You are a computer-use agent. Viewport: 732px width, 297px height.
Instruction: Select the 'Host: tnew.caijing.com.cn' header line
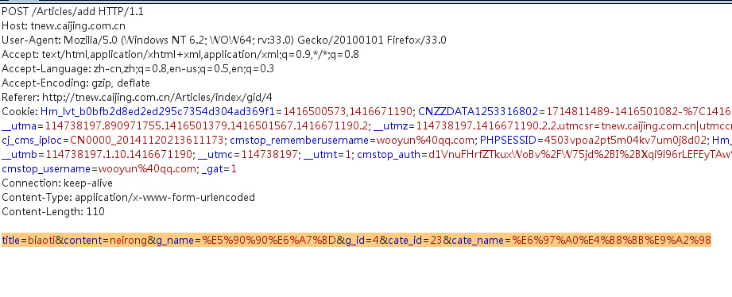coord(64,25)
